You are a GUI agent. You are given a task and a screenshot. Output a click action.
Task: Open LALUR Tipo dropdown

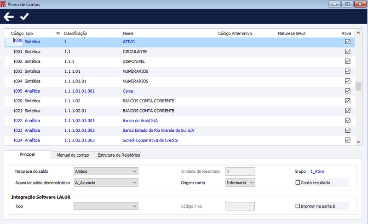(x=106, y=206)
